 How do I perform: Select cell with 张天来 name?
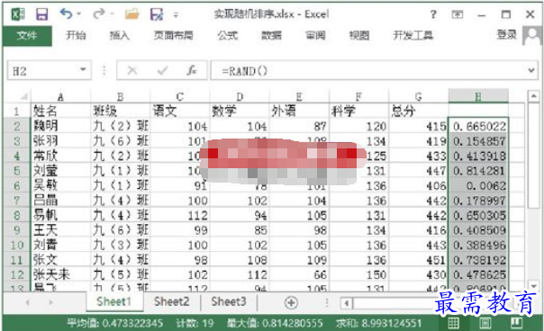tap(60, 275)
